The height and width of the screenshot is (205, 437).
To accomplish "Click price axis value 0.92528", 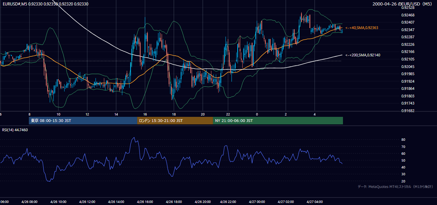I will point(408,8).
